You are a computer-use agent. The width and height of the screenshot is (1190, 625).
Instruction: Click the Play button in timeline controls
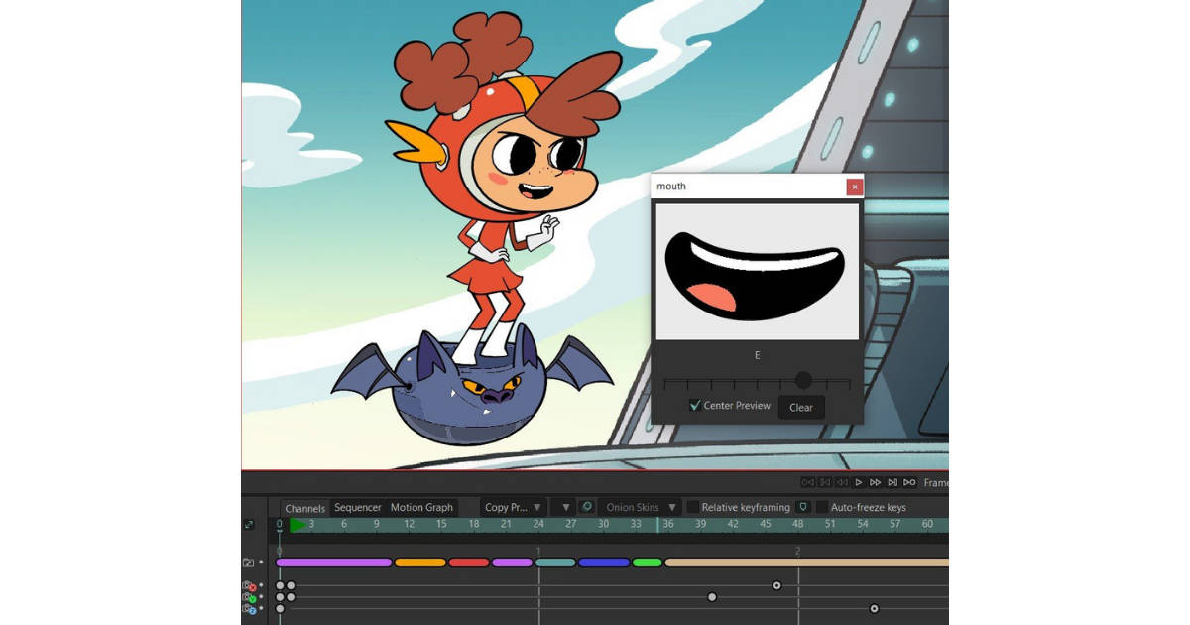[x=858, y=483]
